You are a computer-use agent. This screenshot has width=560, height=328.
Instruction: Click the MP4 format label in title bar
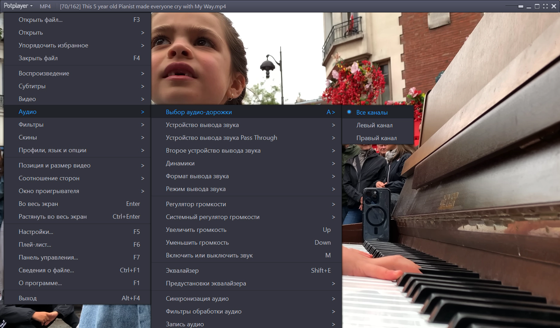45,6
